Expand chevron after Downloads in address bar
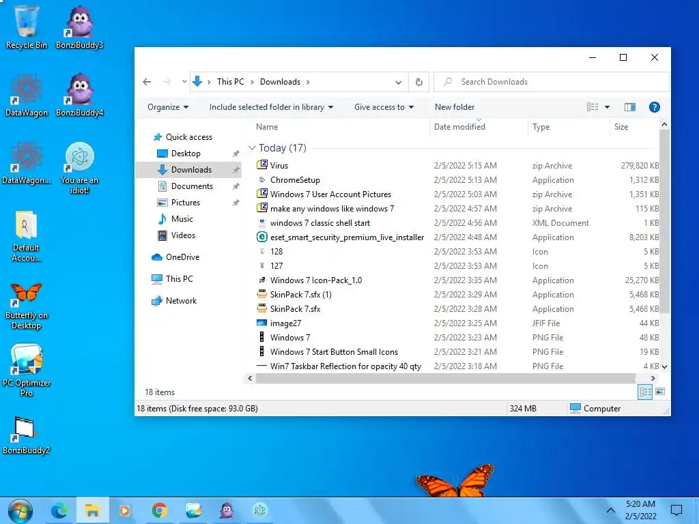Viewport: 699px width, 524px height. point(308,82)
